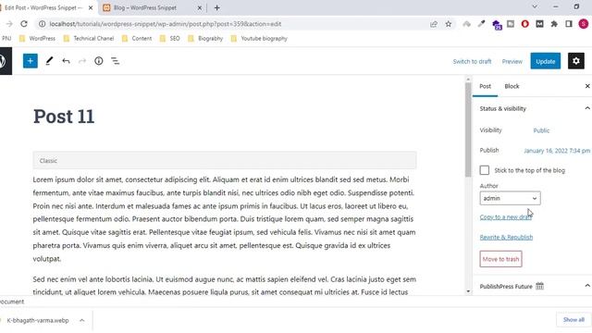Toggle settings sidebar gear icon
The image size is (592, 333).
576,61
